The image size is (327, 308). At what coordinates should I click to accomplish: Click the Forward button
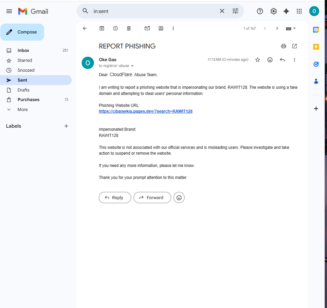(x=152, y=198)
